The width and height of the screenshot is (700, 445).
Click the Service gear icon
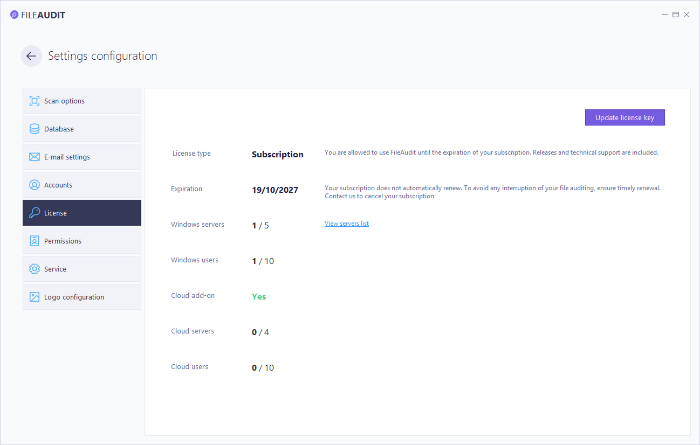(x=35, y=269)
